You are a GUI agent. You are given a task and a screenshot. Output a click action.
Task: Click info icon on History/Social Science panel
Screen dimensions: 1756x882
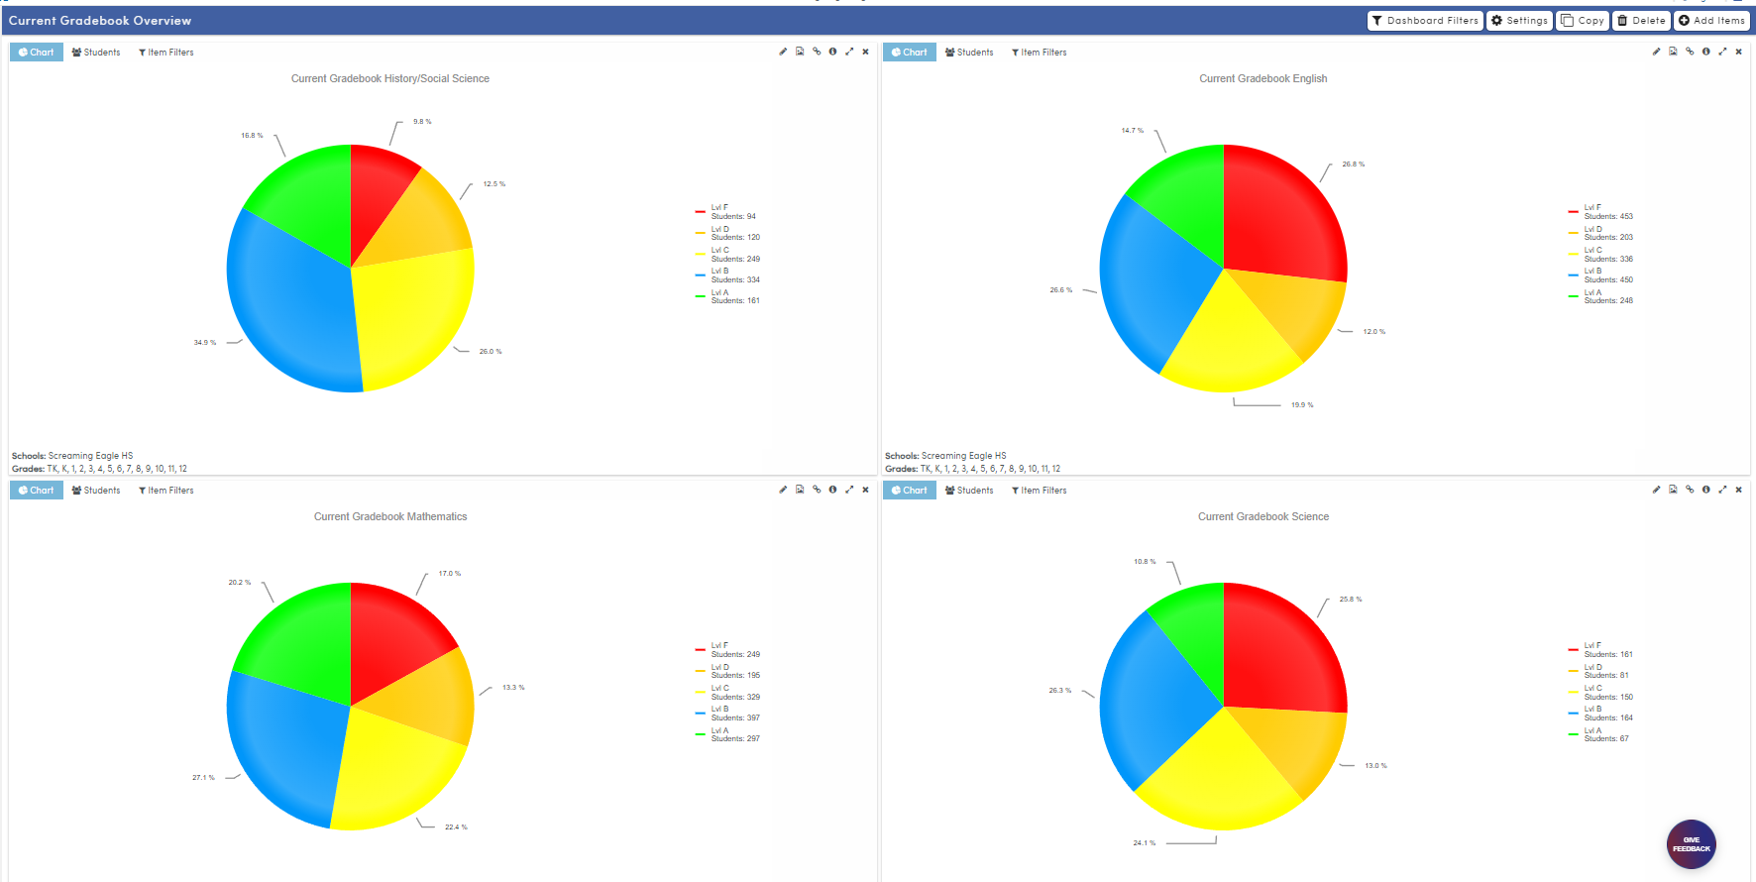pos(832,52)
